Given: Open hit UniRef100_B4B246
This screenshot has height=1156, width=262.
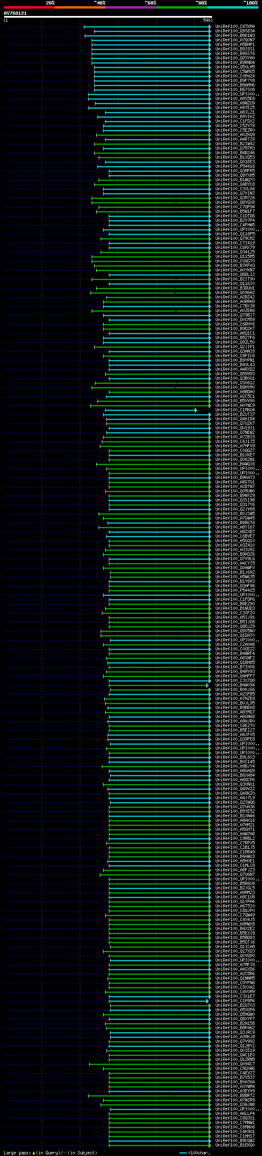Looking at the screenshot, I should [235, 153].
